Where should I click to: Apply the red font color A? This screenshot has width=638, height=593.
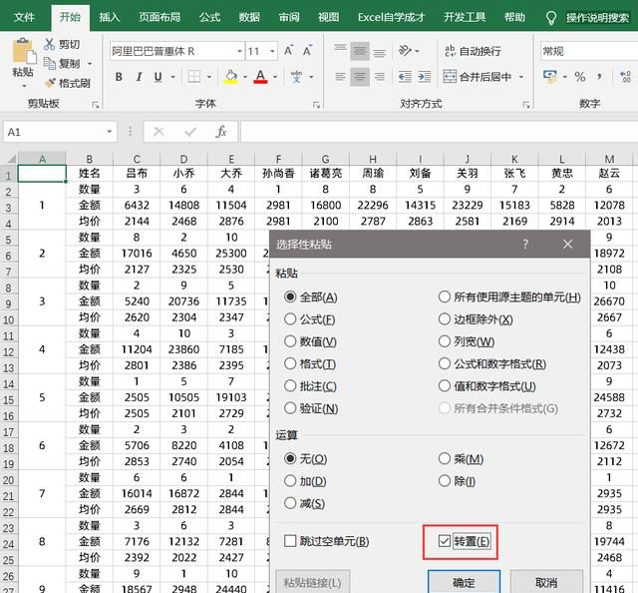pos(260,77)
